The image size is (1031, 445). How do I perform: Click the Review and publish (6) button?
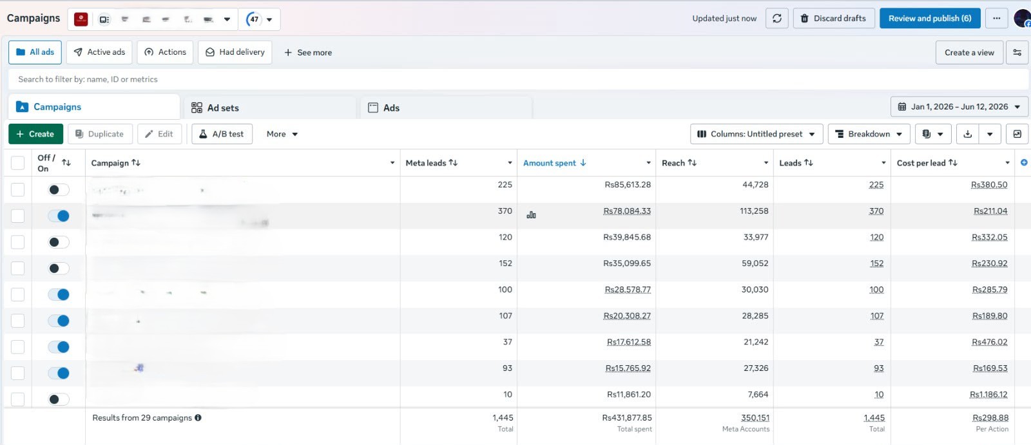(930, 19)
